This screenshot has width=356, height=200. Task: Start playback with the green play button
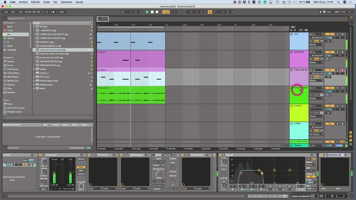pyautogui.click(x=147, y=12)
